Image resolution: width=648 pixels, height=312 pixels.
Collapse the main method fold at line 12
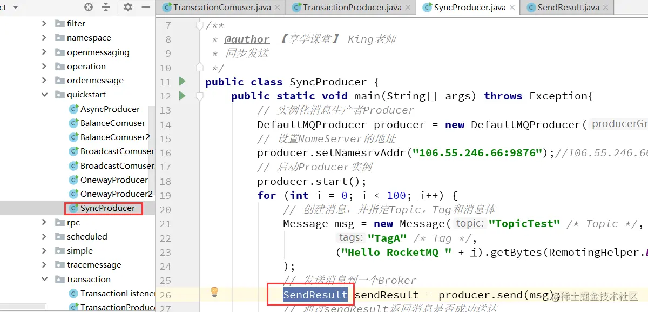199,96
